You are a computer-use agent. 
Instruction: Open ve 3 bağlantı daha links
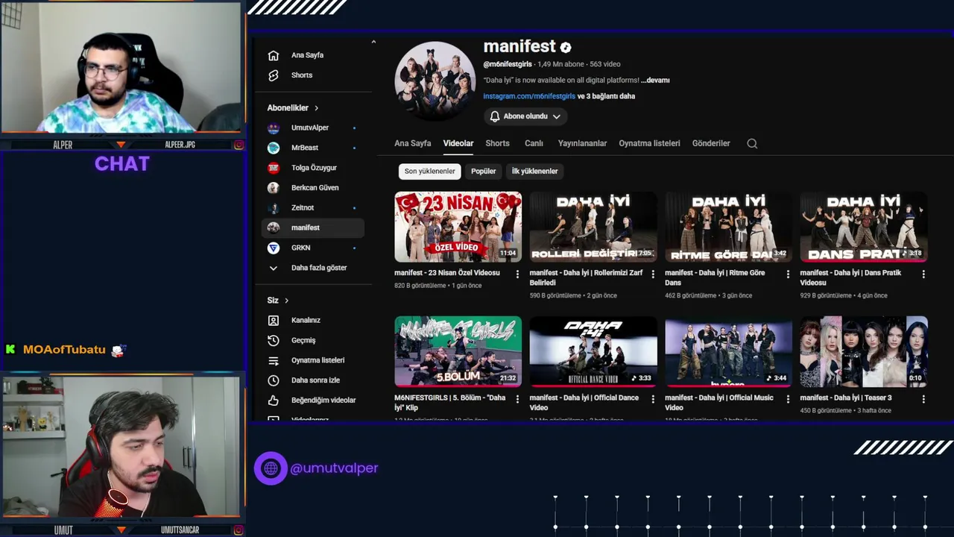point(607,96)
